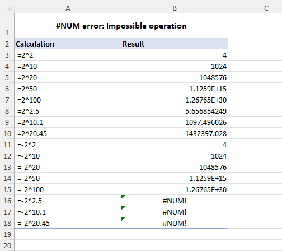Click result 1048576 in row 13
Image resolution: width=282 pixels, height=251 pixels.
(x=175, y=167)
